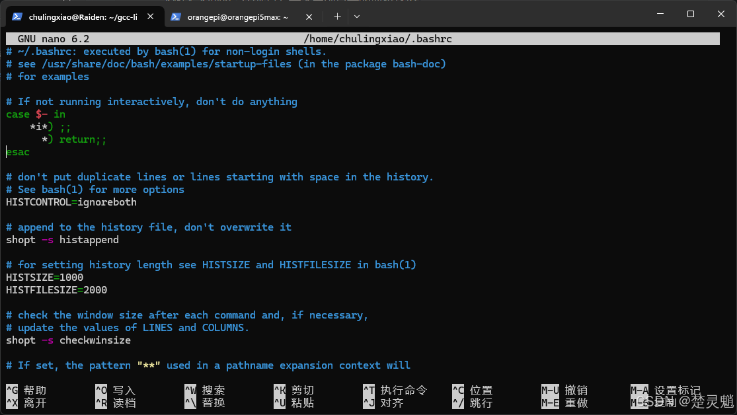Click comment about appending to history file
Viewport: 737px width, 415px height.
point(149,227)
